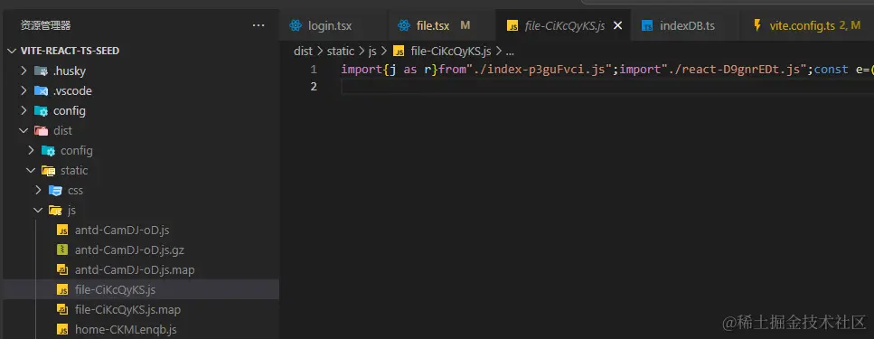Collapse the dist folder chevron
874x339 pixels.
23,130
